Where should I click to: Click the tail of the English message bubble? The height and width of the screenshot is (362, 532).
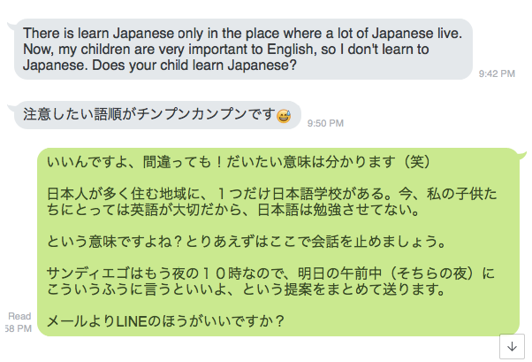coord(11,26)
